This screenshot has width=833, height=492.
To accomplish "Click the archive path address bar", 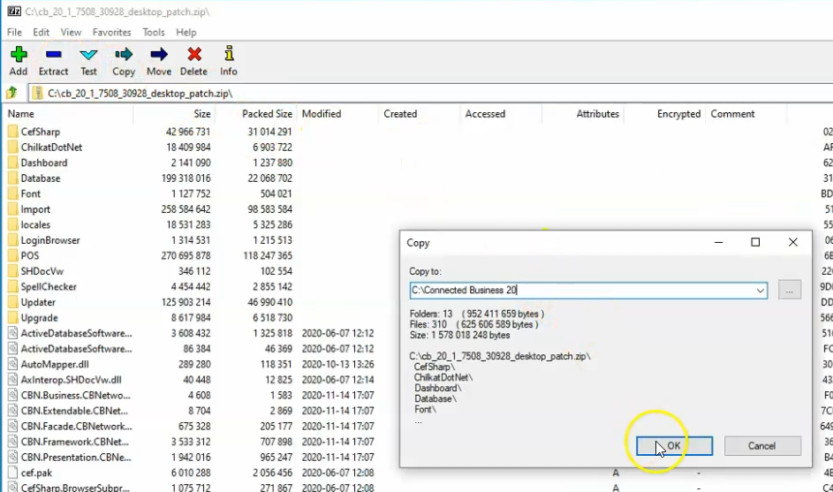I will [424, 93].
